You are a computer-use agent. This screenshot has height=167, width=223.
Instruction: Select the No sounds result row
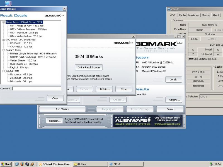21,74
